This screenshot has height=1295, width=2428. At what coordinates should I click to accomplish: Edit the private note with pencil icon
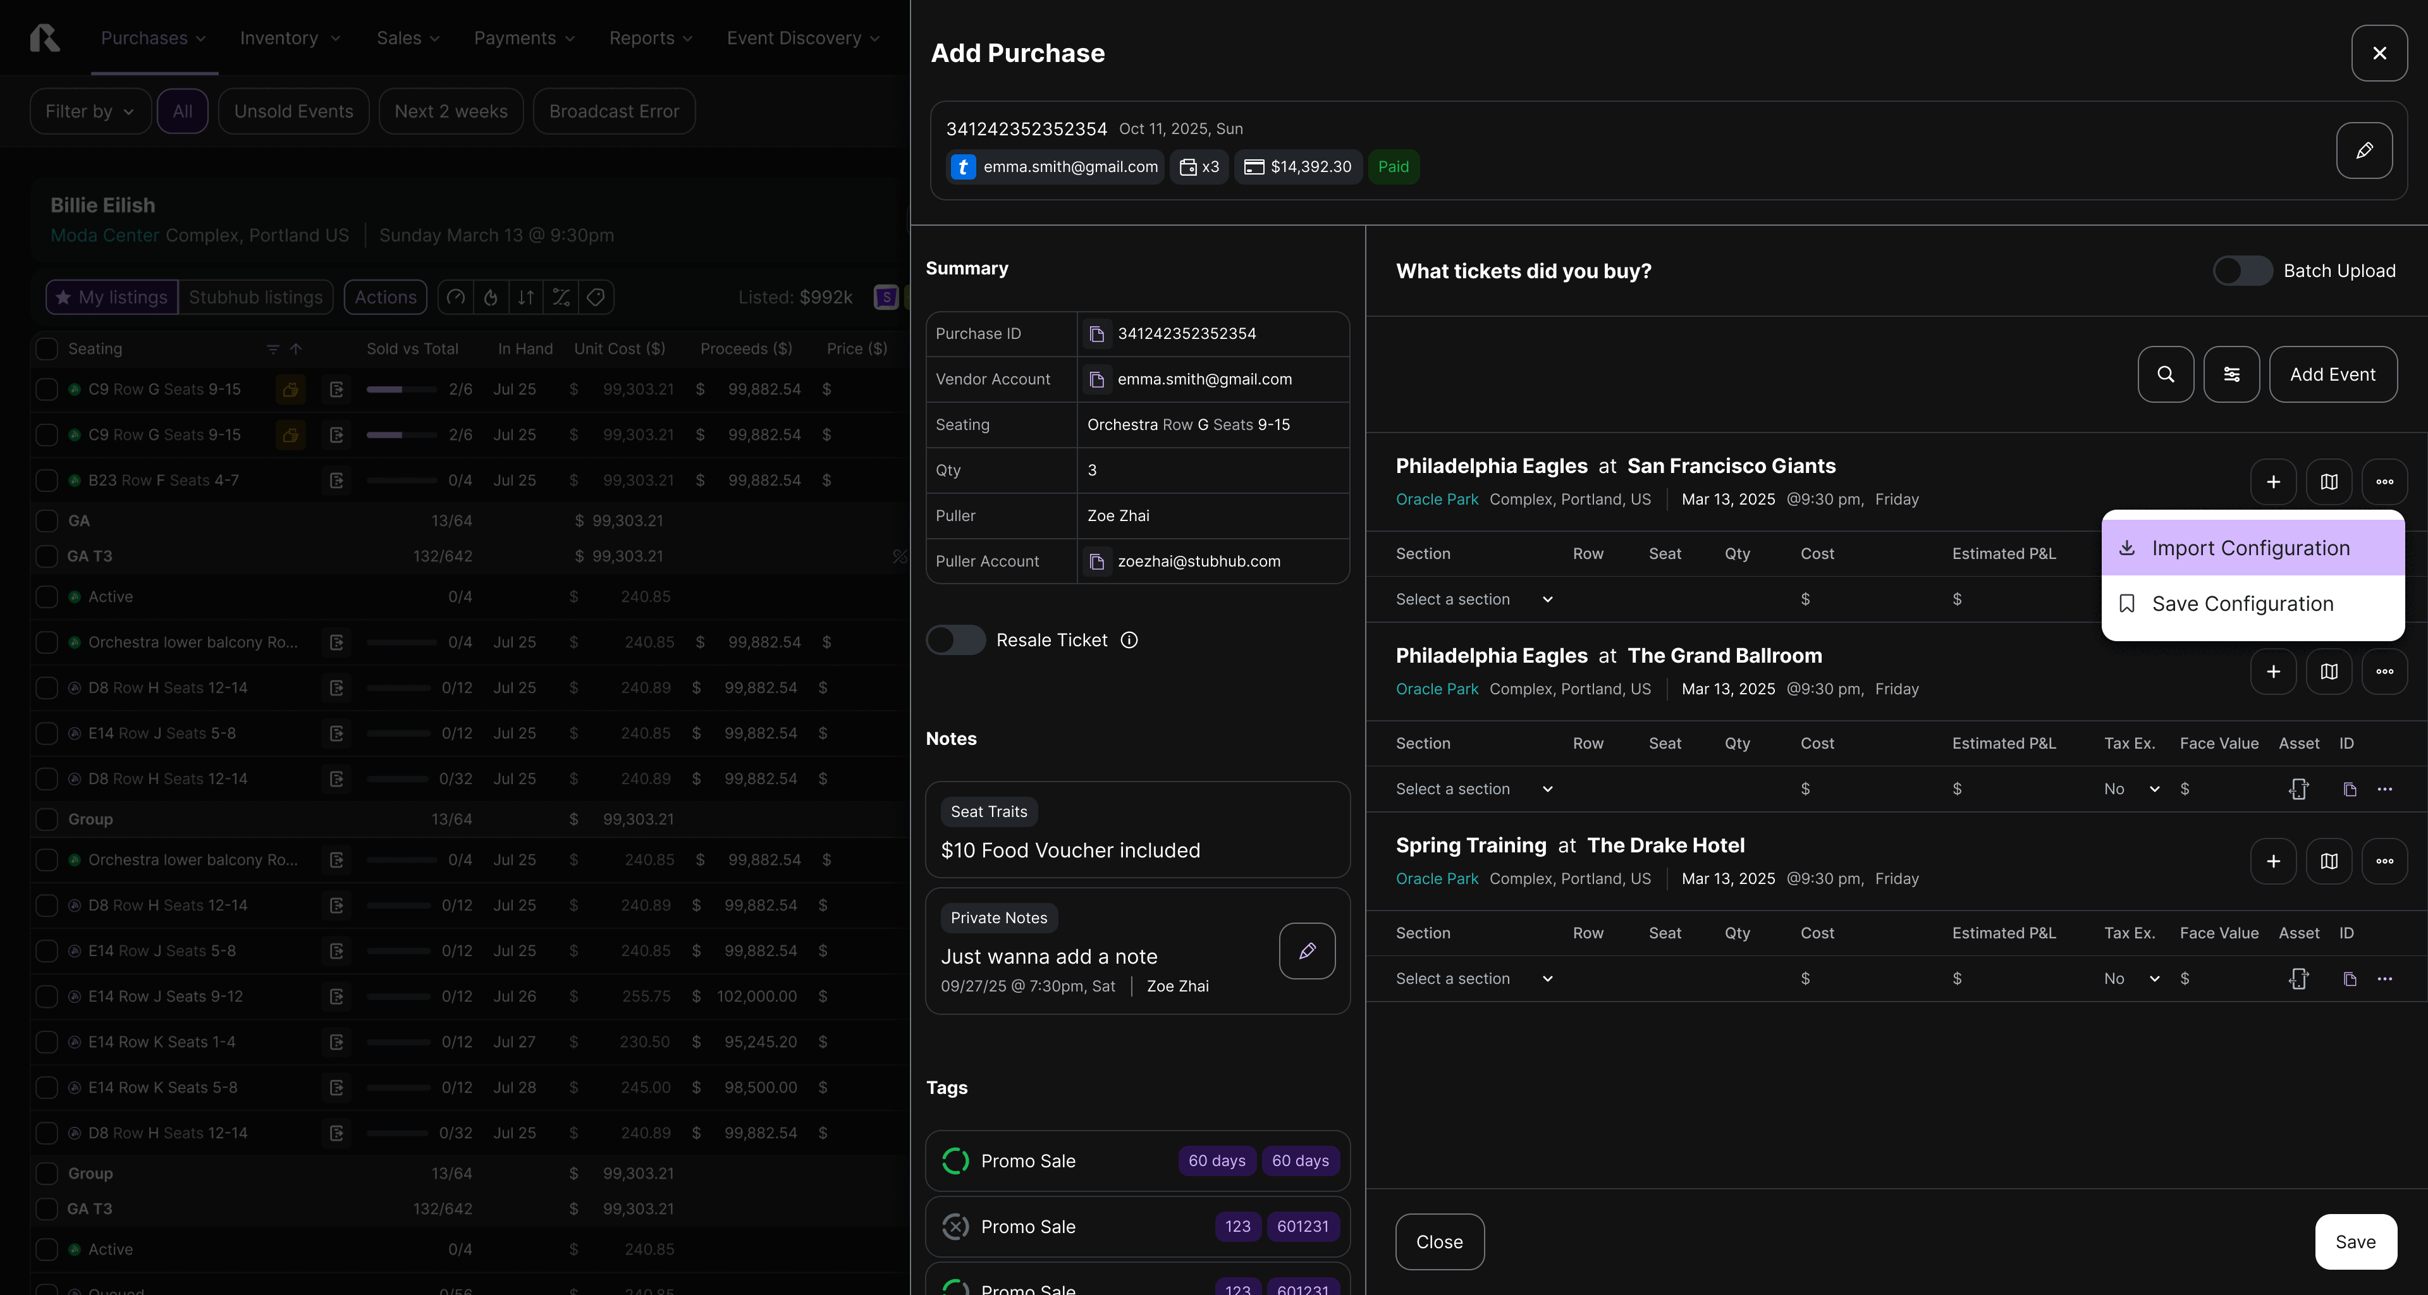[x=1306, y=951]
